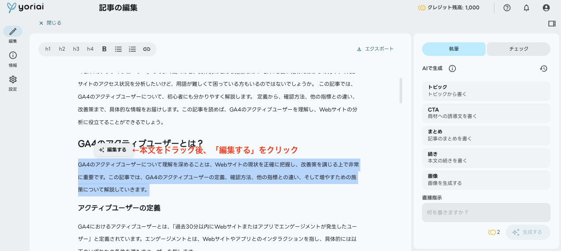561x251 pixels.
Task: Click the アクティブユーザーの定義 subheading
Action: click(x=119, y=208)
